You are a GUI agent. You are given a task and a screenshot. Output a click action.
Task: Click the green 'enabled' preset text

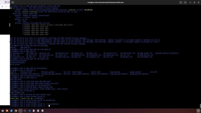click(72, 10)
